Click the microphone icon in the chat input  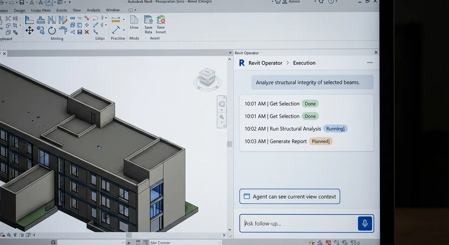pos(365,223)
